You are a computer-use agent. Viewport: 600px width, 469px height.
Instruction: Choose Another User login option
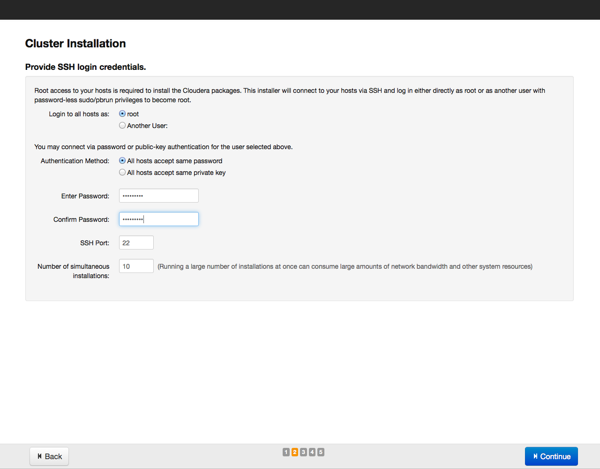(122, 125)
